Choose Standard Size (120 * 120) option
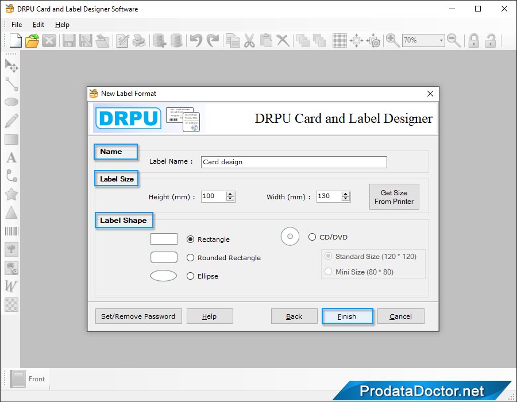 click(x=328, y=256)
